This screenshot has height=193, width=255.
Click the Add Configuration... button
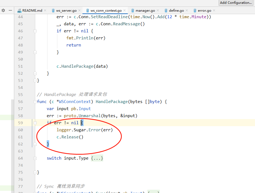click(236, 3)
